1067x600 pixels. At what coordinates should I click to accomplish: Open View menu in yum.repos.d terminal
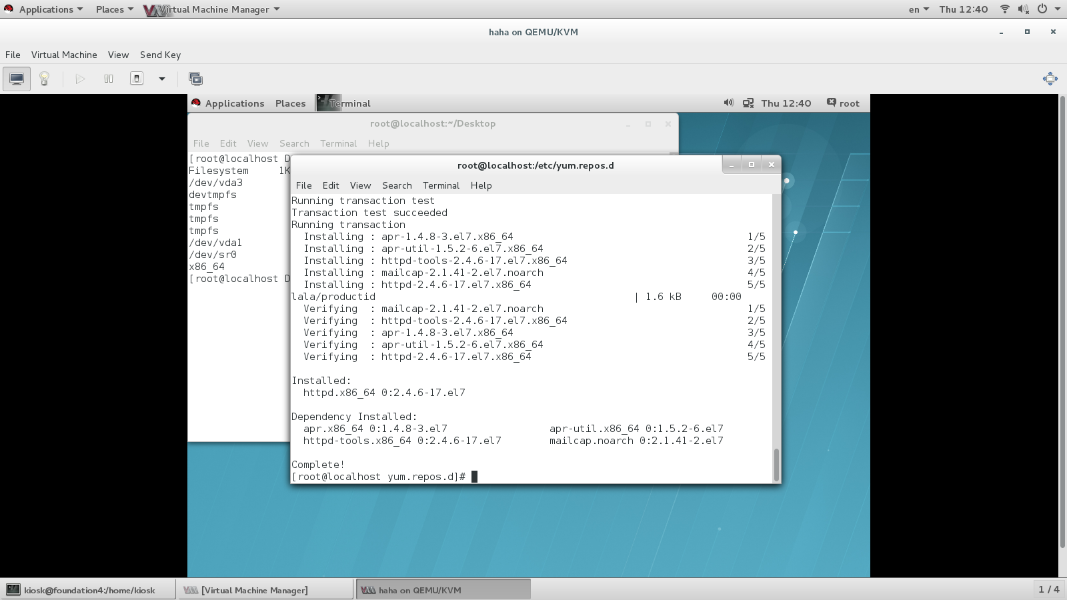[x=360, y=185]
